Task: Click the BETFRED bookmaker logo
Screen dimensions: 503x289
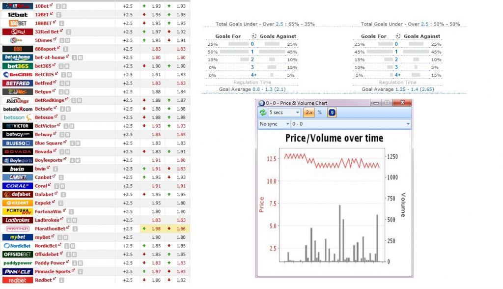Action: (18, 83)
